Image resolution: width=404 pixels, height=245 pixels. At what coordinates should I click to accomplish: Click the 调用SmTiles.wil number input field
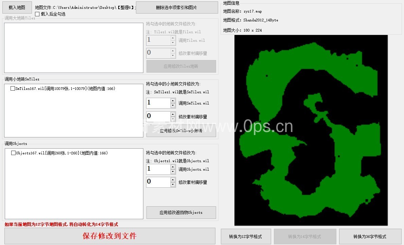[158, 103]
